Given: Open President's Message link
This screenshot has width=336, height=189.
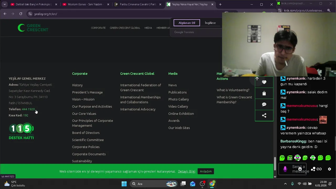Looking at the screenshot, I should (x=87, y=92).
